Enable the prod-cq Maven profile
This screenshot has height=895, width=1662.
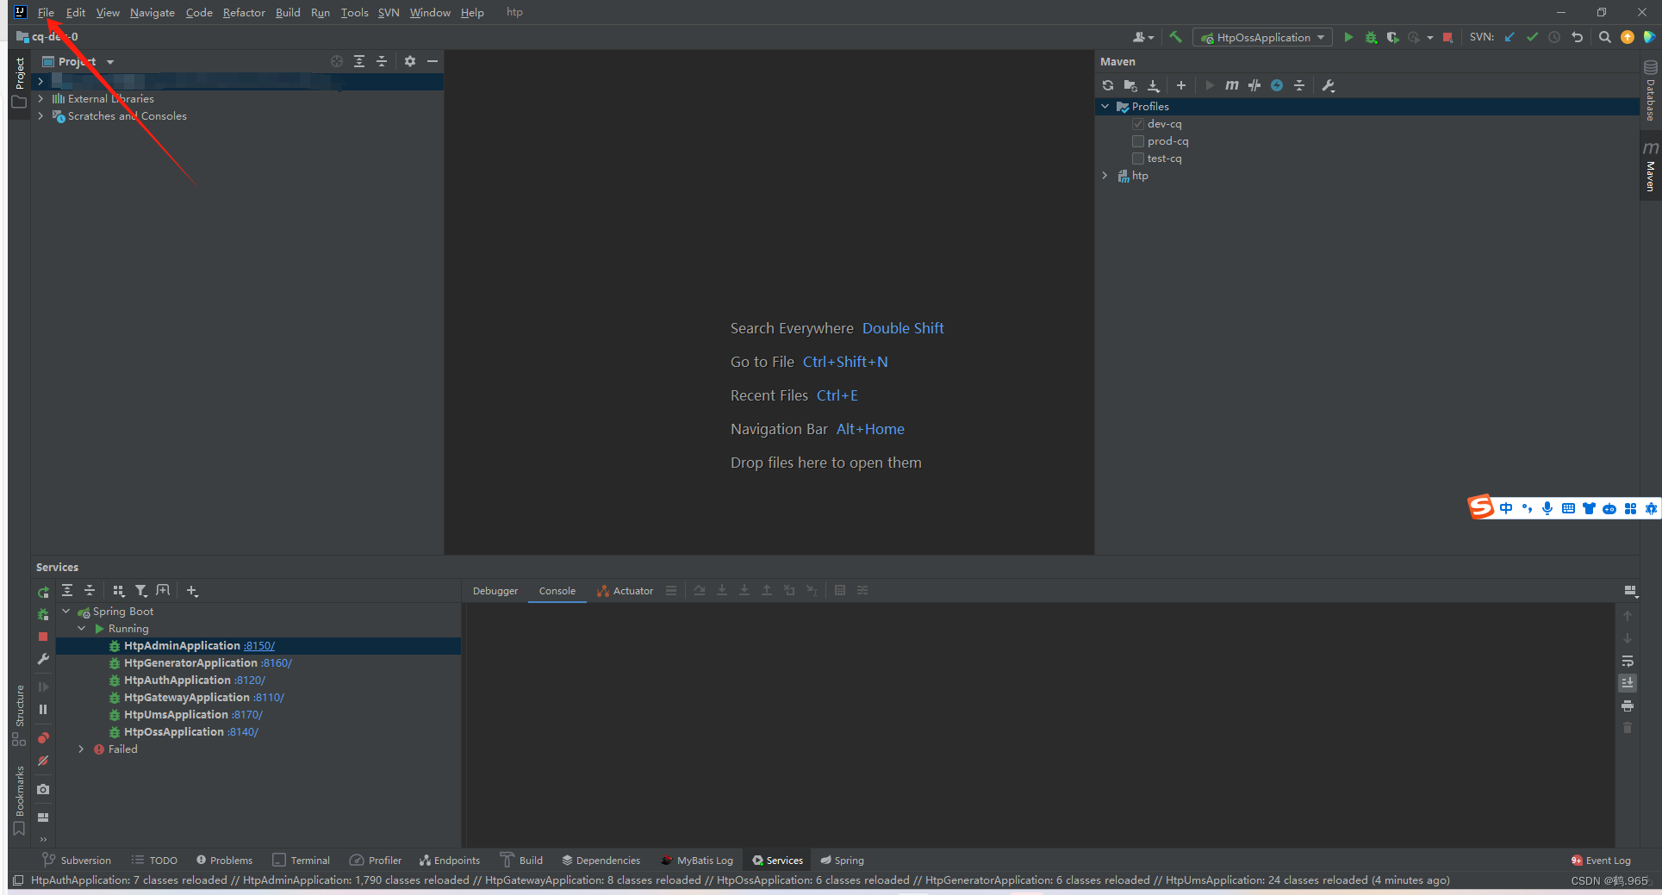(1137, 140)
